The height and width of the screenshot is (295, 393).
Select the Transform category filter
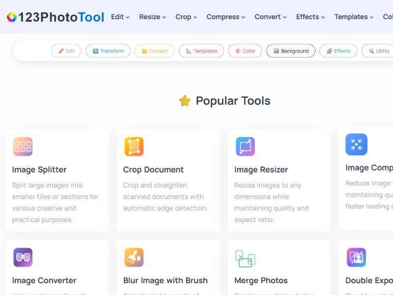pos(108,51)
